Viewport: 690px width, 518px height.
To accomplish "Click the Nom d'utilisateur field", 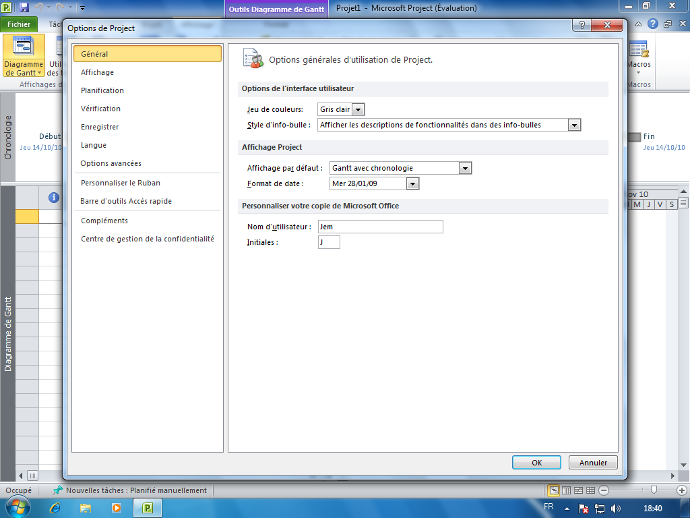I will [380, 227].
